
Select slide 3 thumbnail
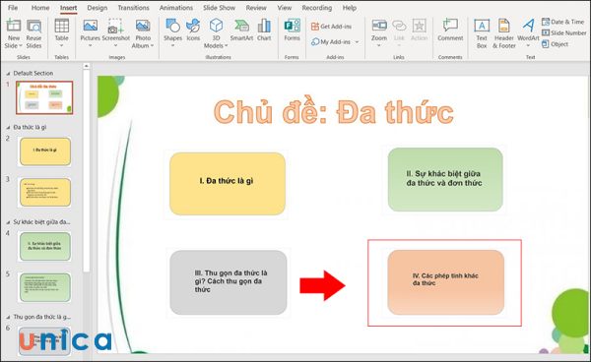tap(45, 192)
